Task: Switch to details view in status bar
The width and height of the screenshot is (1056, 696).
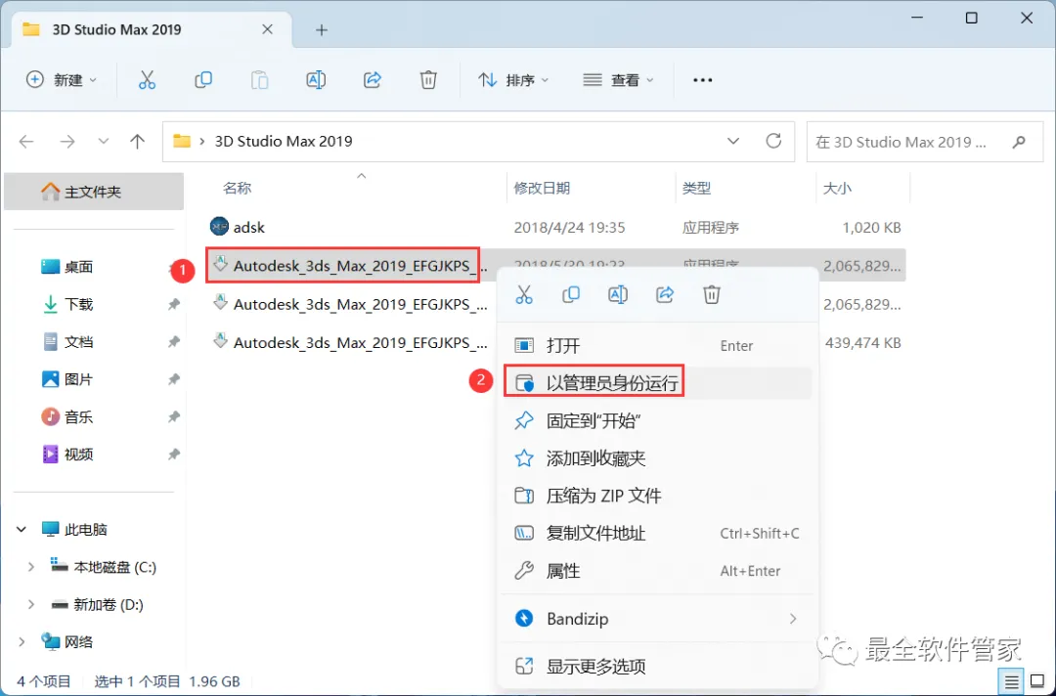Action: tap(1012, 682)
